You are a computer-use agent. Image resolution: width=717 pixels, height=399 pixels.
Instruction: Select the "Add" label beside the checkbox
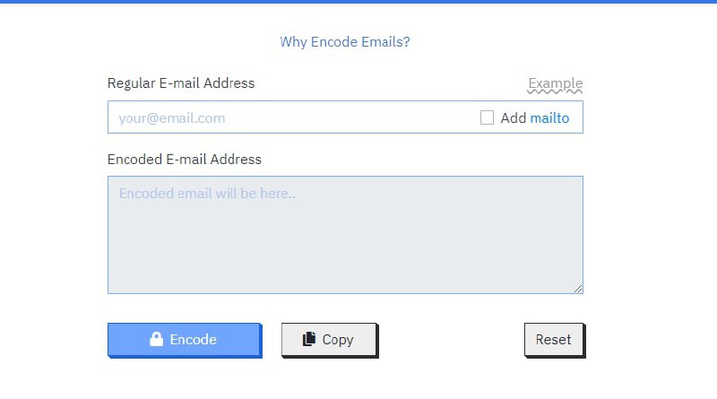(x=513, y=118)
